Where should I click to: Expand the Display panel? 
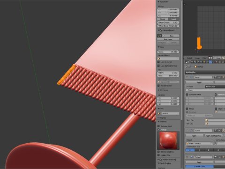pyautogui.click(x=158, y=118)
